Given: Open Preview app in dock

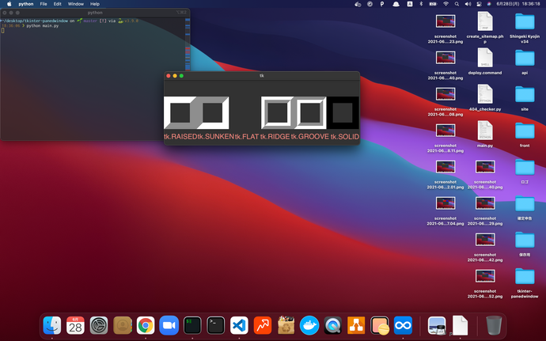Looking at the screenshot, I should [x=437, y=325].
